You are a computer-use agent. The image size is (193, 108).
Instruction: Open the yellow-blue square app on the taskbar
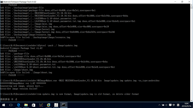(x=49, y=105)
